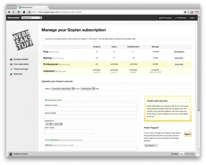
Task: Click the 'Your address' heading
Action: [x=51, y=140]
